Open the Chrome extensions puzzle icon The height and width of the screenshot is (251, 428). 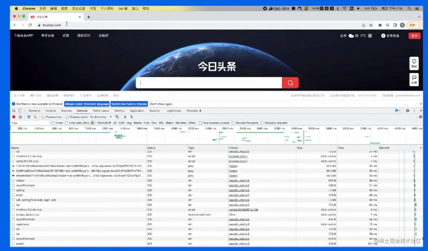click(x=380, y=25)
